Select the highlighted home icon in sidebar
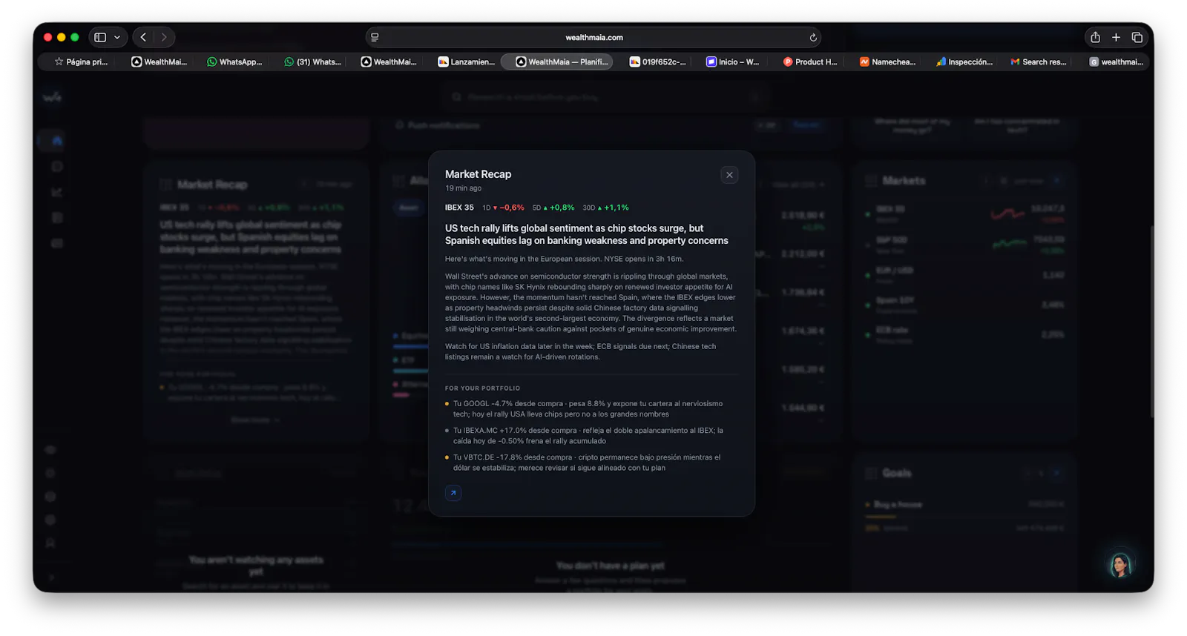The width and height of the screenshot is (1187, 636). (x=57, y=141)
